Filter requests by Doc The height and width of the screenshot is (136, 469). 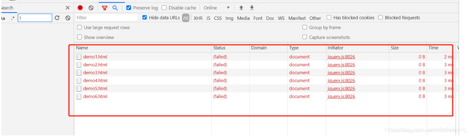[270, 18]
